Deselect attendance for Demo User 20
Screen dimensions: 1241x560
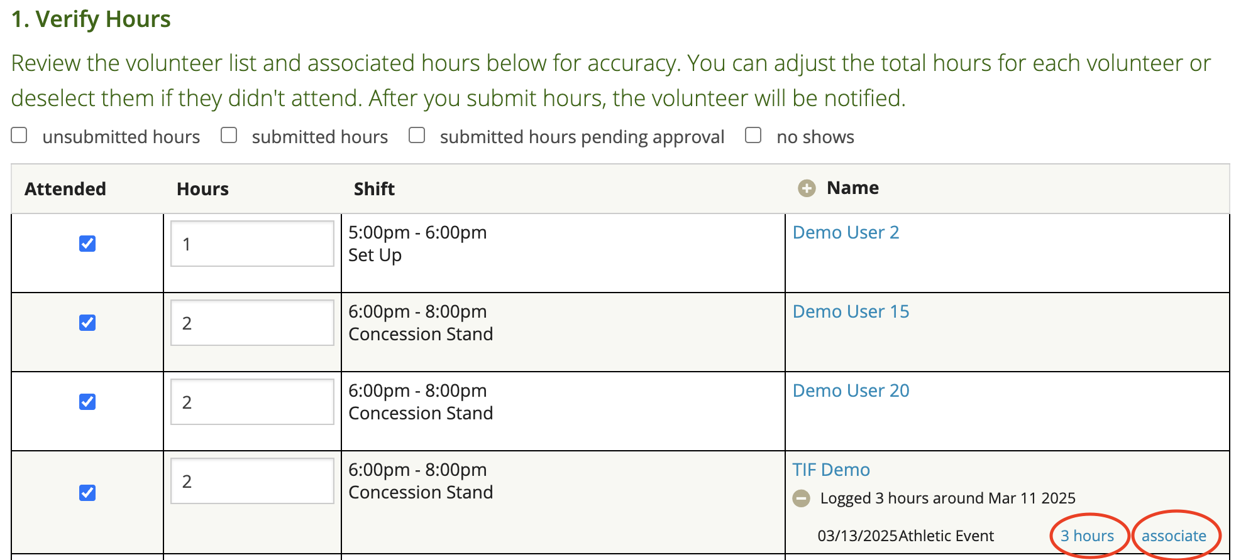pyautogui.click(x=87, y=402)
